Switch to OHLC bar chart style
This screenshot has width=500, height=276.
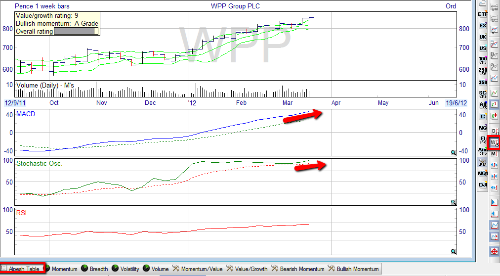coord(494,104)
